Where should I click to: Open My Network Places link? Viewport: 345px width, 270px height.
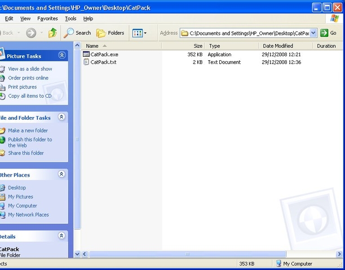[x=28, y=215]
